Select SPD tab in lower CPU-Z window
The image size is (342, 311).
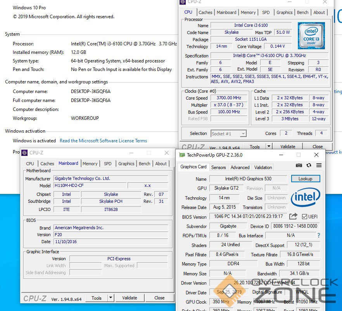(107, 164)
